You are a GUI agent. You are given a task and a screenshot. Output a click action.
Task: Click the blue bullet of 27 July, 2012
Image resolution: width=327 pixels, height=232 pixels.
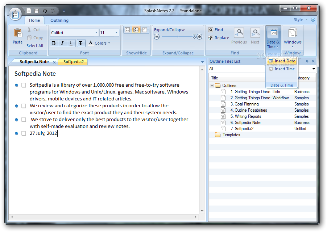[x=17, y=133]
